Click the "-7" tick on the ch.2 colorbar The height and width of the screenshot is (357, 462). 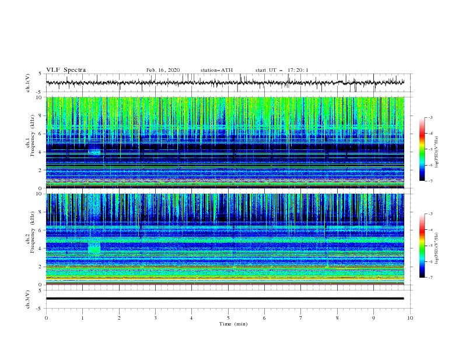coord(430,278)
